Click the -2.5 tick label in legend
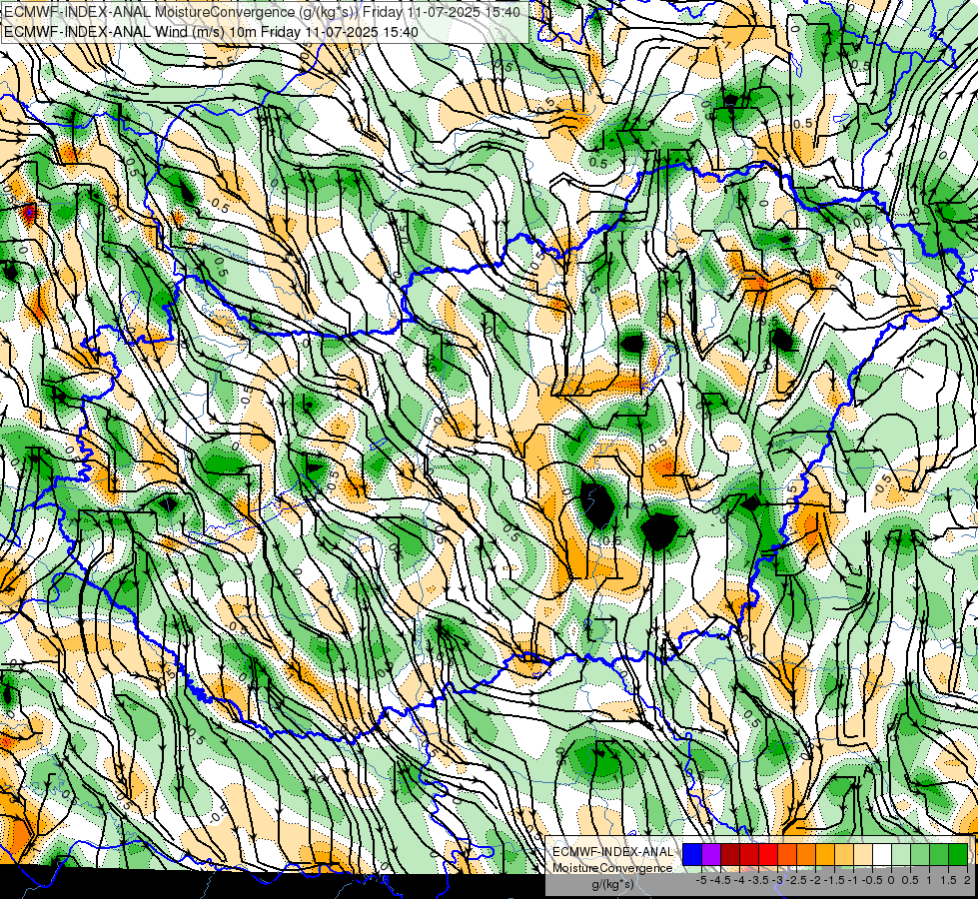 [x=796, y=880]
